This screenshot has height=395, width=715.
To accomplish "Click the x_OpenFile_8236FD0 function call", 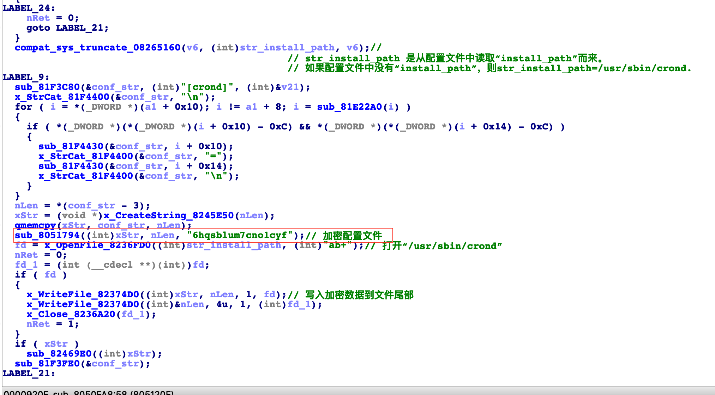I will coord(98,245).
